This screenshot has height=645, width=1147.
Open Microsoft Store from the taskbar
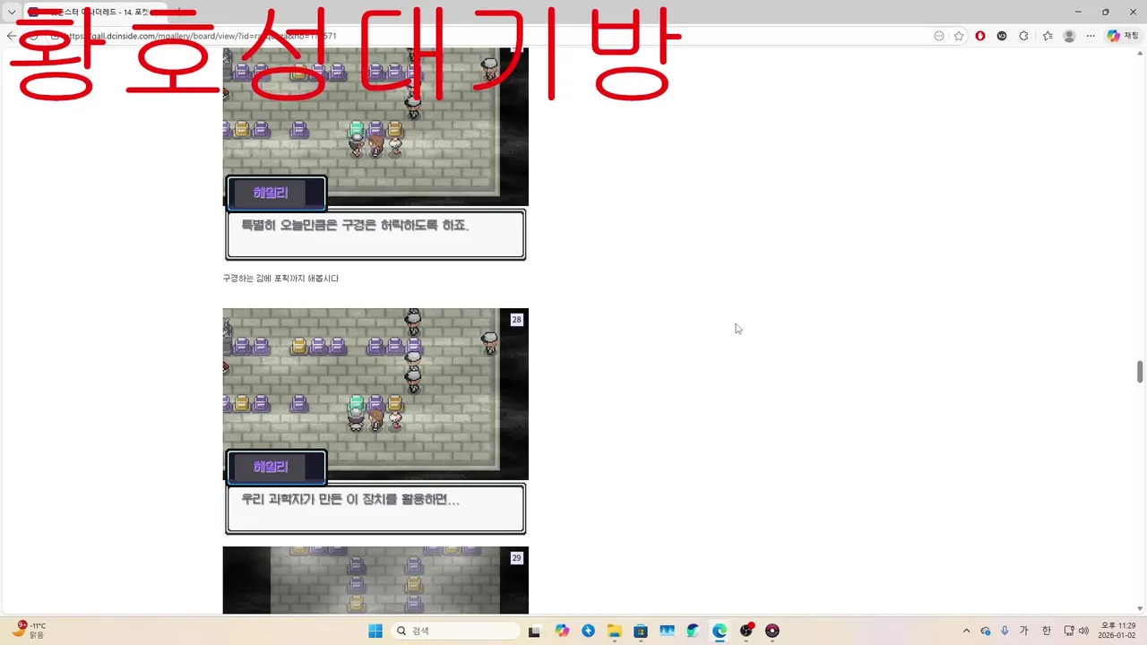pyautogui.click(x=641, y=631)
